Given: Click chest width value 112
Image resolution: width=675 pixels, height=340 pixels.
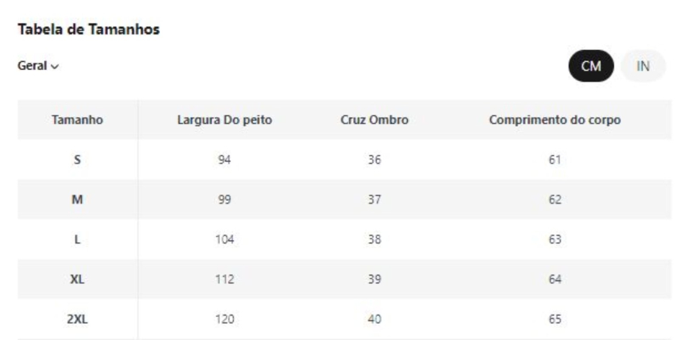Looking at the screenshot, I should [224, 279].
